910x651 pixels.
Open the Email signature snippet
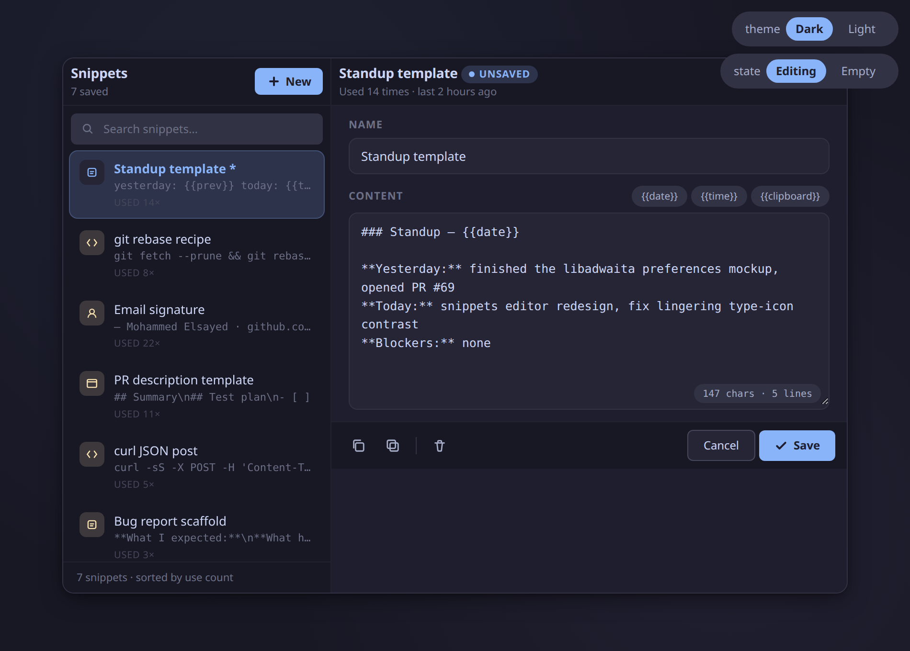[197, 325]
